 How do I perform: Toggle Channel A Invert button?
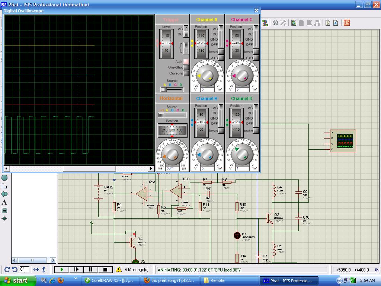[221, 52]
